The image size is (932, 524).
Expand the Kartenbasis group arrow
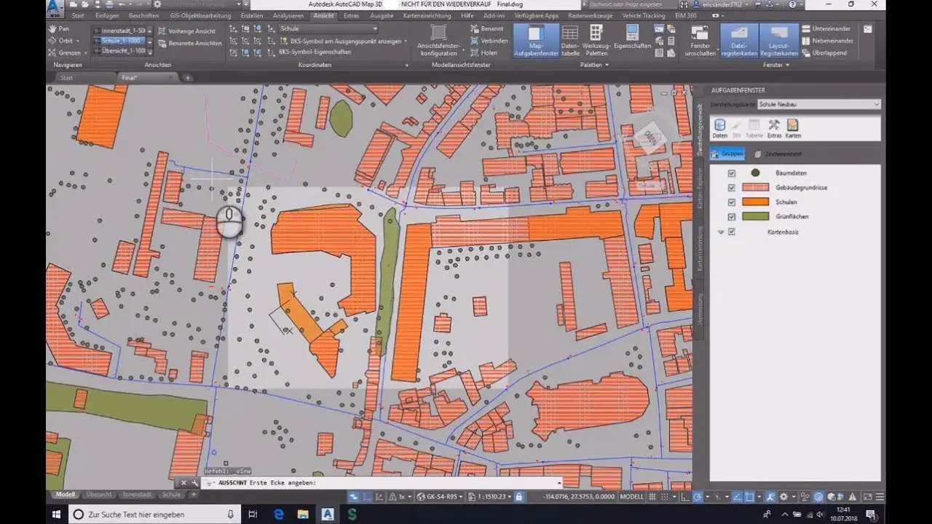[721, 232]
